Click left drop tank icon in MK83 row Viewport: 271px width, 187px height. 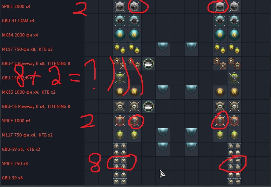[x=163, y=90]
